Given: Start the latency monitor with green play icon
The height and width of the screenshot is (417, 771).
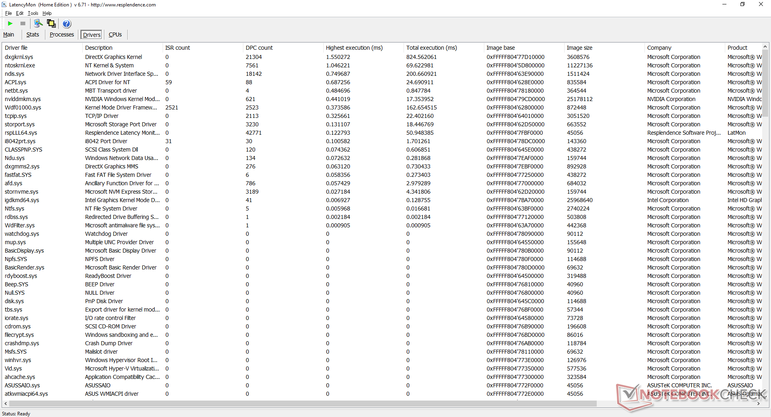Looking at the screenshot, I should tap(10, 24).
